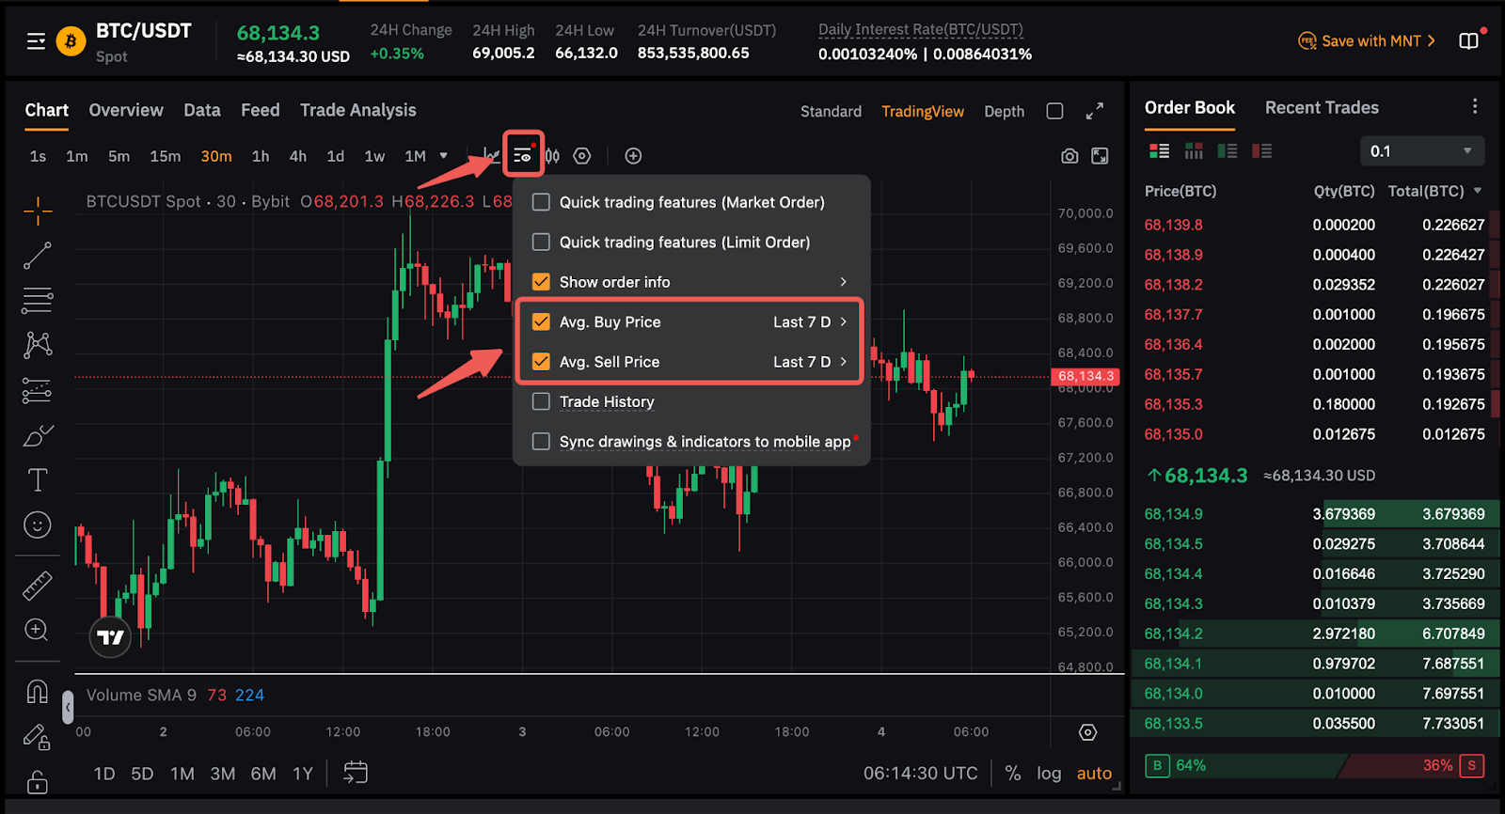
Task: Enable Quick trading features (Market Order)
Action: [x=541, y=202]
